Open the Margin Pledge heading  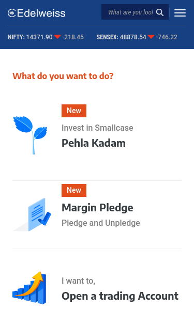[97, 208]
